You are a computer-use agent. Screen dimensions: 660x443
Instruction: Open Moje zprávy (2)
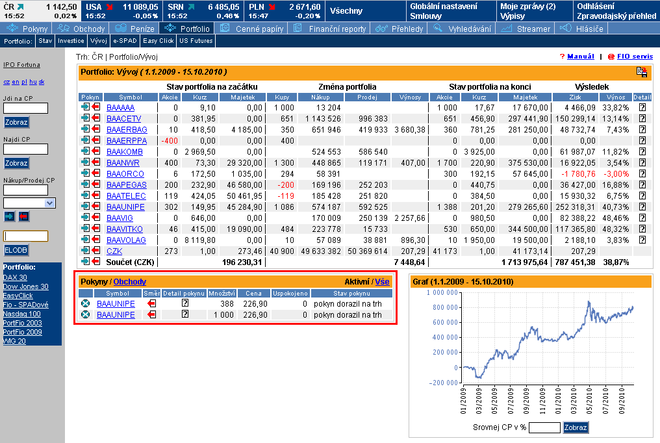pyautogui.click(x=528, y=6)
